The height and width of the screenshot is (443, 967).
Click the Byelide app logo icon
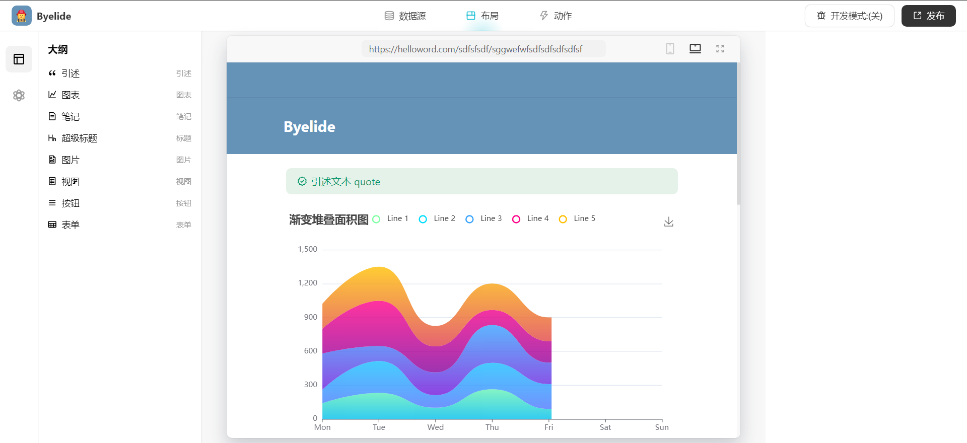tap(21, 16)
